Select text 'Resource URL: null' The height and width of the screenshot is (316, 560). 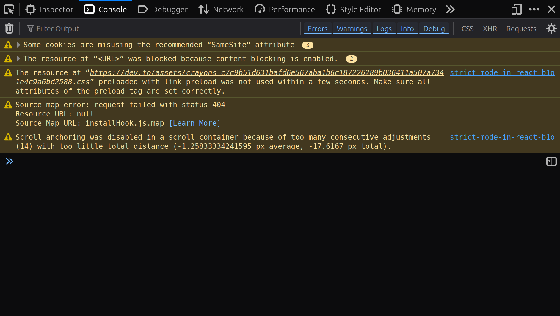(x=55, y=114)
